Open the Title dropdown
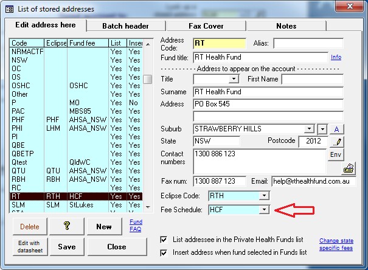368x270 pixels. coord(234,79)
